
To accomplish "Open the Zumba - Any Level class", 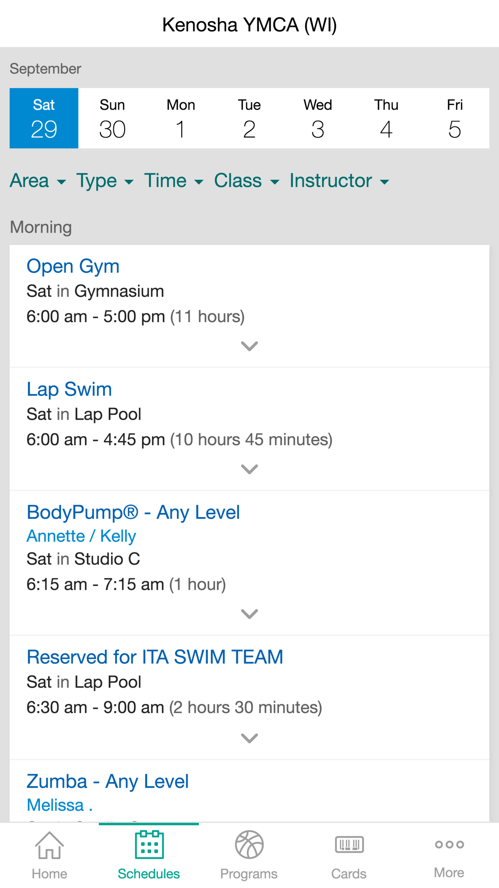I will click(108, 781).
